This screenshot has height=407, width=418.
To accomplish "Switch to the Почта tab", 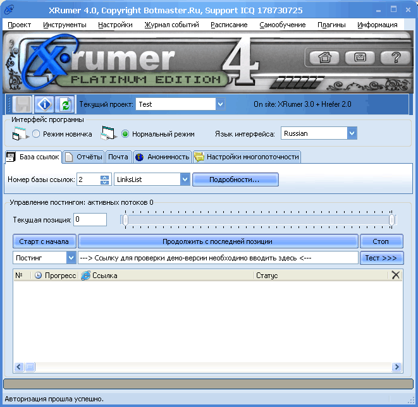I will pos(118,157).
